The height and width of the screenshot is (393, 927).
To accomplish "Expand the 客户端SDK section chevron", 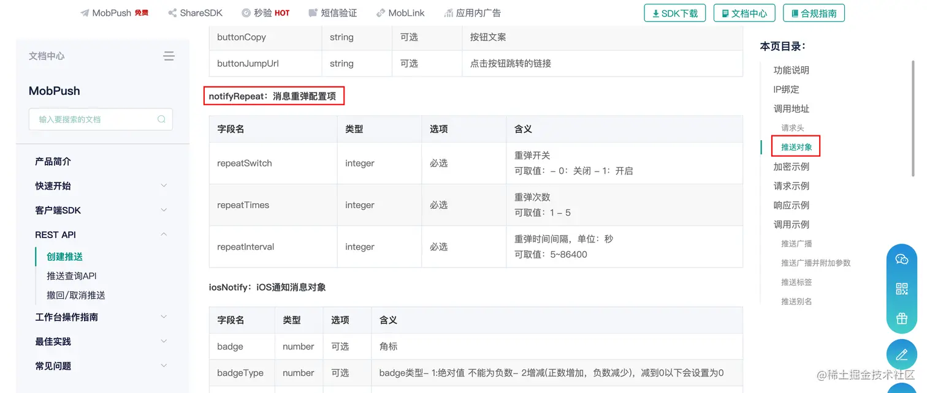I will [164, 210].
